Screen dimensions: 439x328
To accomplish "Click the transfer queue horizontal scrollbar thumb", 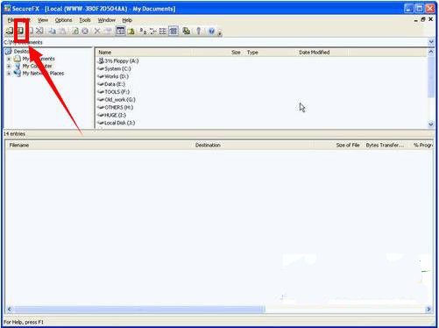I will tap(139, 309).
